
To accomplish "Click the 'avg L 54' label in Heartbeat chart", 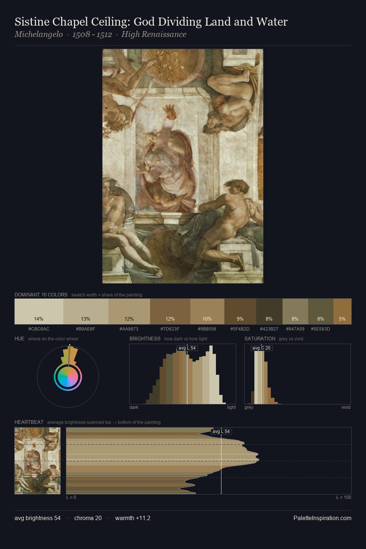I will (221, 432).
